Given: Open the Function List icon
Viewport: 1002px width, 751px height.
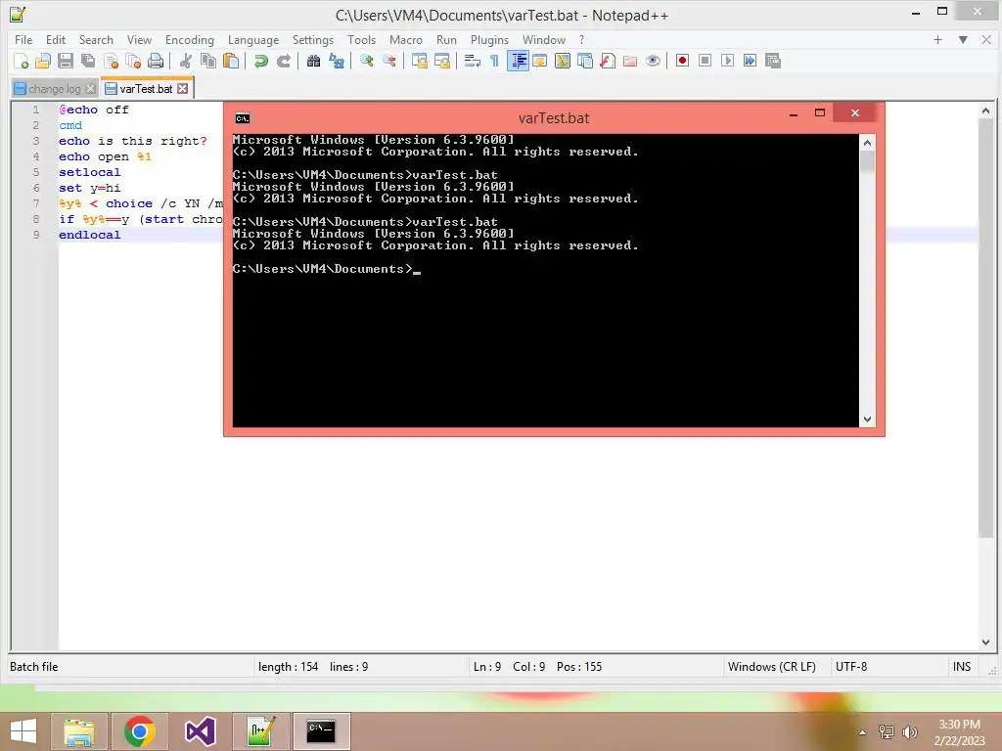Looking at the screenshot, I should pyautogui.click(x=607, y=61).
